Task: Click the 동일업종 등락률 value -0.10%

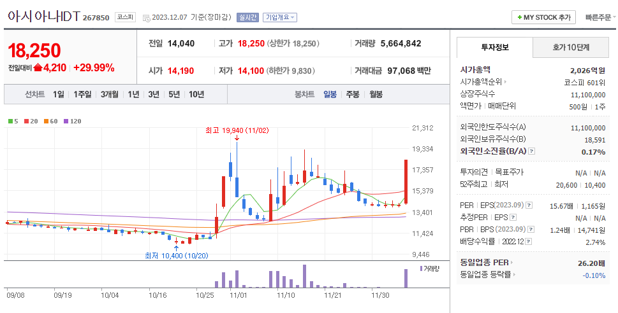Action: [594, 275]
